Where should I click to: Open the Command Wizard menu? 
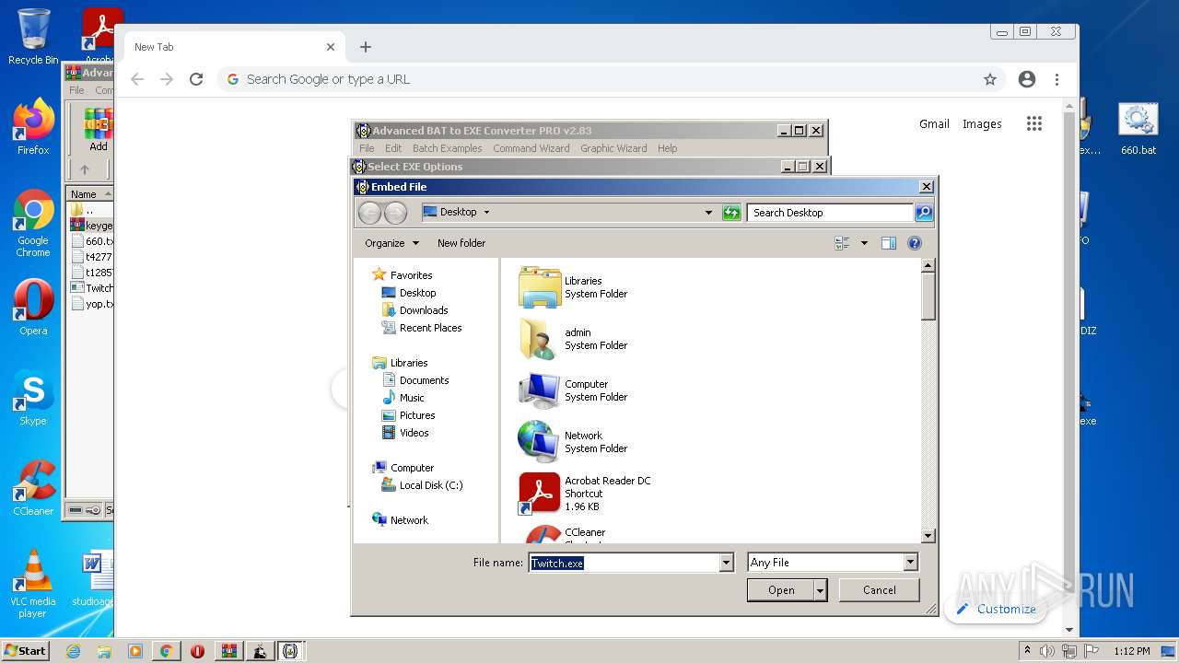click(x=531, y=148)
